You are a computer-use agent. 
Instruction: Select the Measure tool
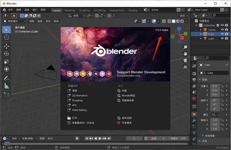point(6,86)
